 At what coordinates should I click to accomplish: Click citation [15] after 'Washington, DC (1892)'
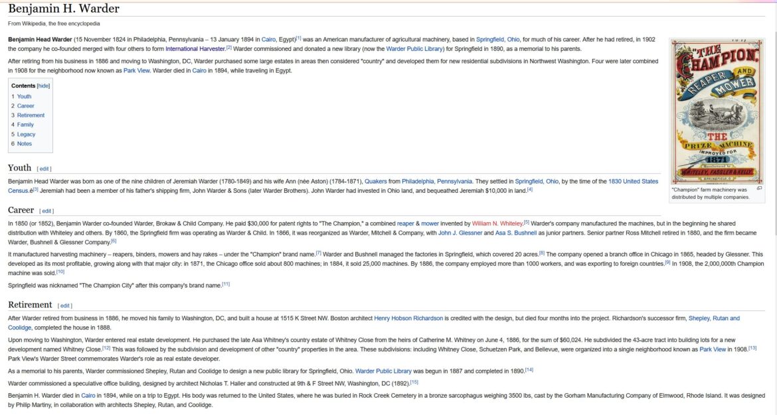414,383
